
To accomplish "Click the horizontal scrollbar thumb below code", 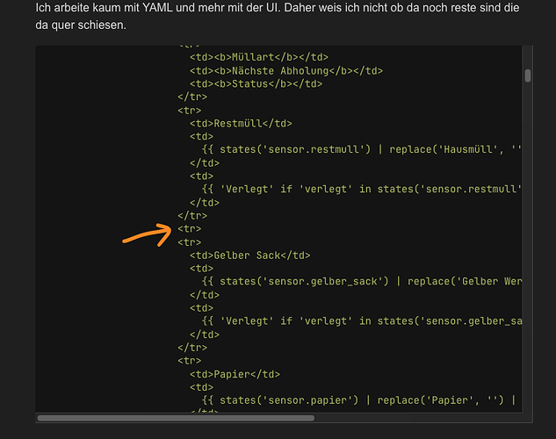I will coord(176,418).
